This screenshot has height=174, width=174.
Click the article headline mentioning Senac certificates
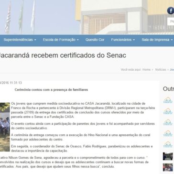point(63,55)
